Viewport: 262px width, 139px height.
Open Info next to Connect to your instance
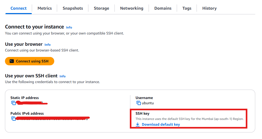[69, 27]
